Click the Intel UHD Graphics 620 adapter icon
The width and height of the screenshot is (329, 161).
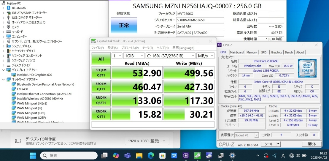pos(14,75)
